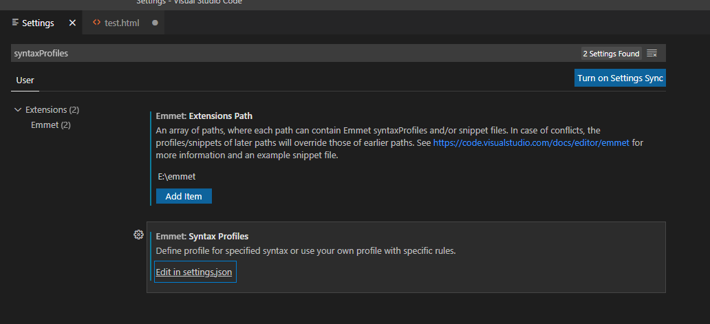Click the Turn on Settings Sync button
The width and height of the screenshot is (710, 324).
[x=620, y=78]
